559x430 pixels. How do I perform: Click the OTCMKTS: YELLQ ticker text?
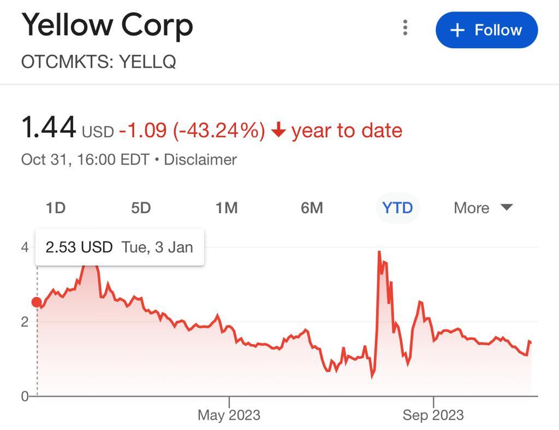98,62
